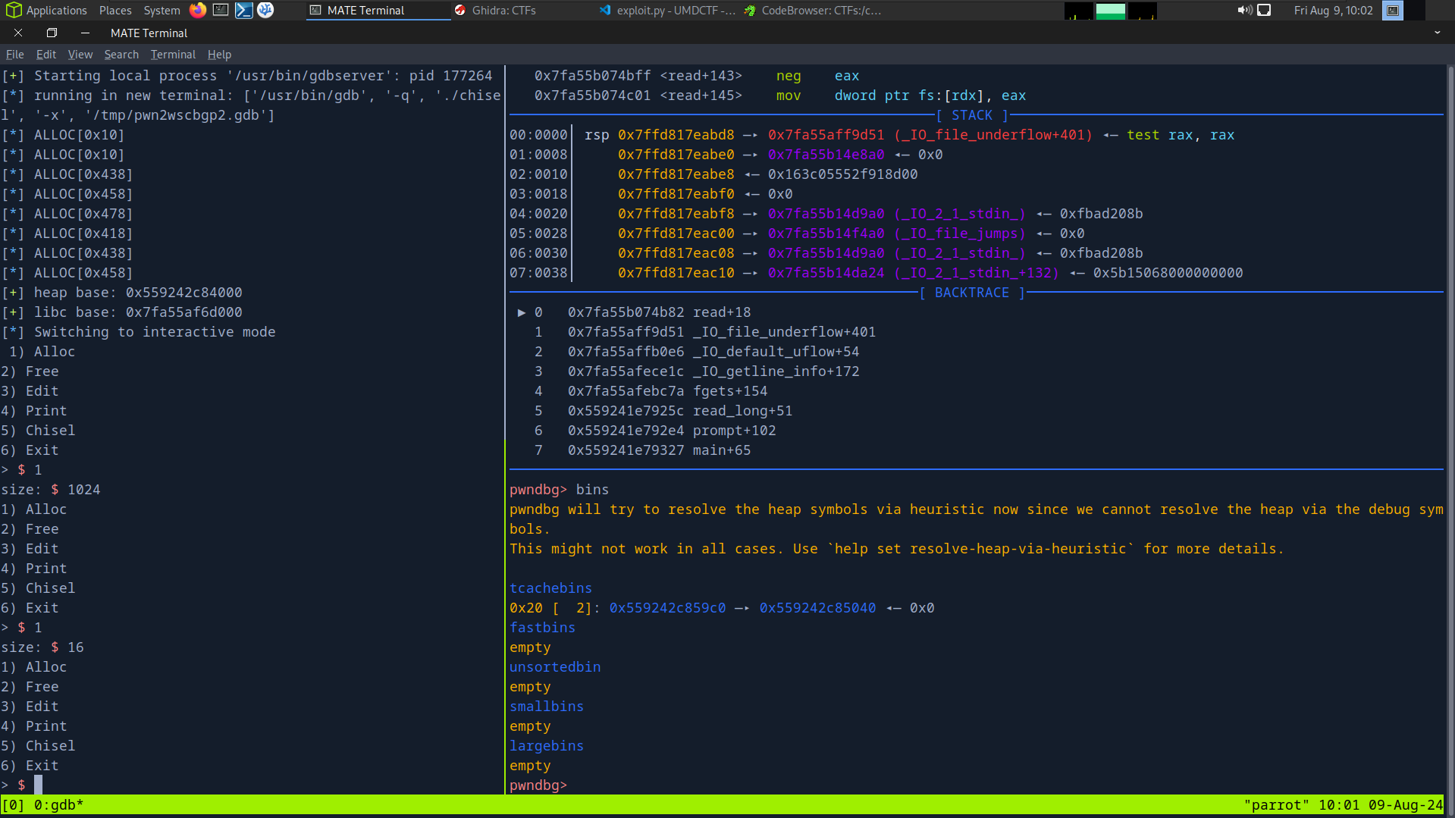Open the Terminal menu in menu bar
Screen dimensions: 1455x818
[173, 55]
